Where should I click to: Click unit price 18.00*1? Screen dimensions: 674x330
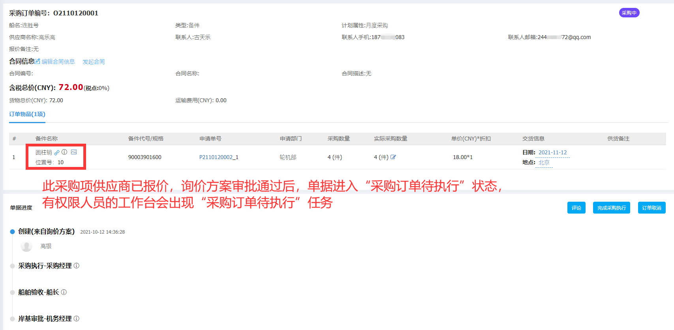point(463,157)
